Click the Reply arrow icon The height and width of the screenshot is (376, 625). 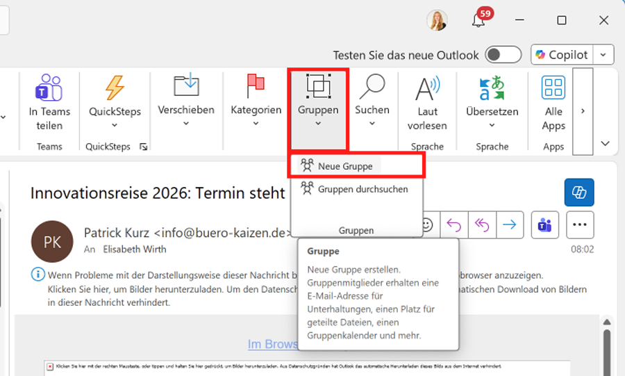pos(454,225)
